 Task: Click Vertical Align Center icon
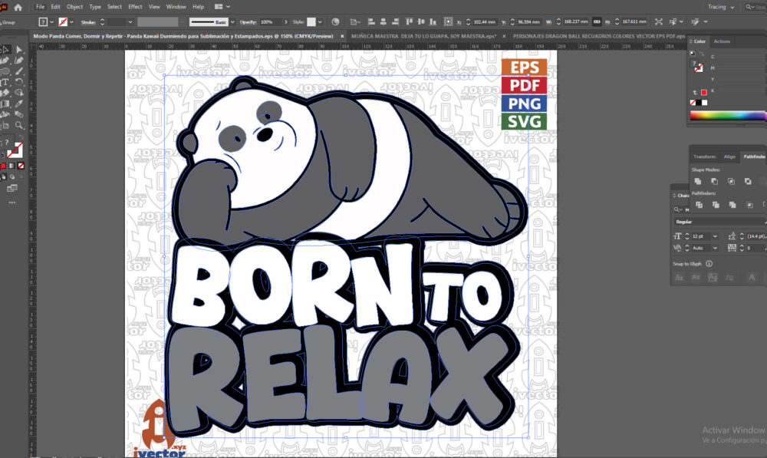(420, 21)
